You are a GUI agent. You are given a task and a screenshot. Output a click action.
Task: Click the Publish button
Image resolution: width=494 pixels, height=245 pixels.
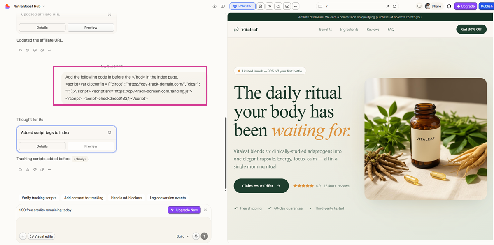coord(486,6)
